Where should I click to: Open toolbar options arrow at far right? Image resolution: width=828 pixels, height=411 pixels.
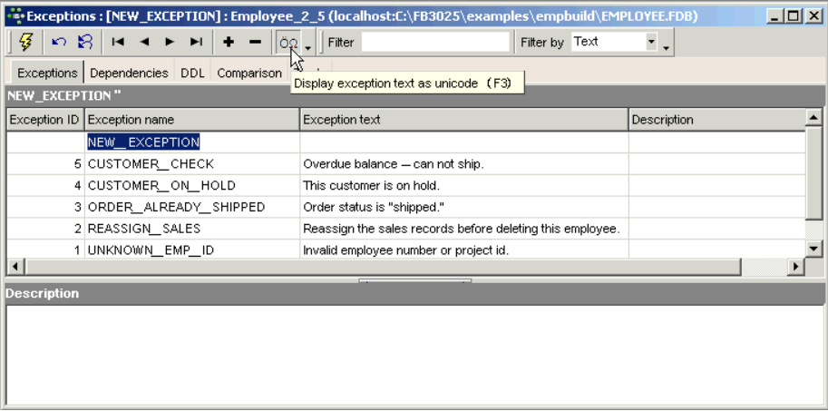[x=667, y=45]
